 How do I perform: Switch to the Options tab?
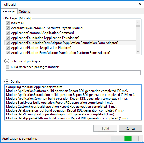tap(24, 12)
